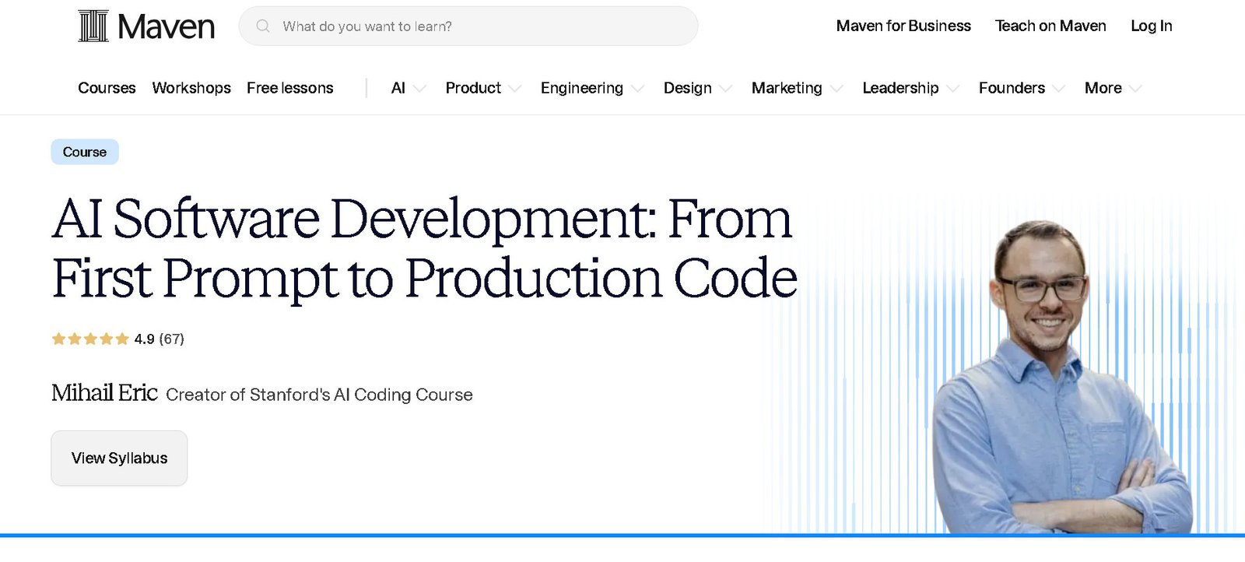Screen dimensions: 1245x562
Task: Click the Course badge
Action: 85,152
